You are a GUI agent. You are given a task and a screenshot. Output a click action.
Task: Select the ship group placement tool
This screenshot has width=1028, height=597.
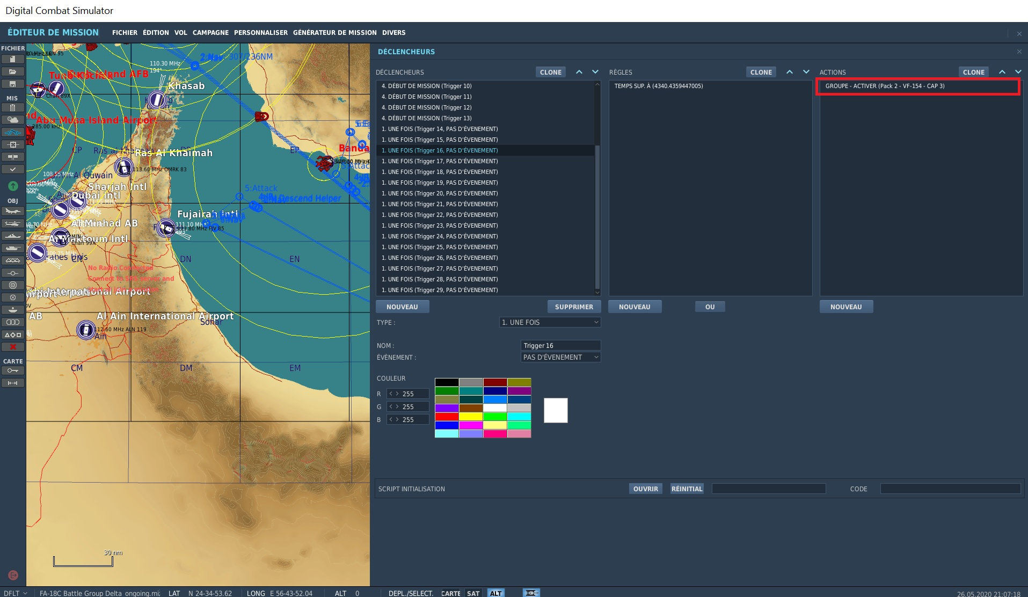(13, 236)
